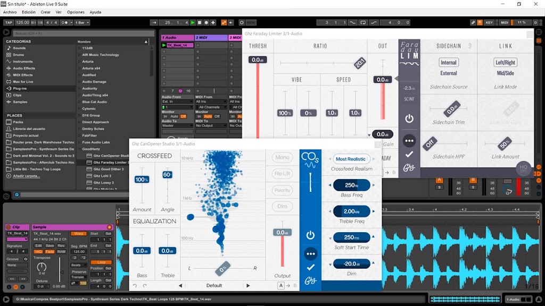
Task: Expand the Blue Cat Audio folder
Action: pos(79,102)
